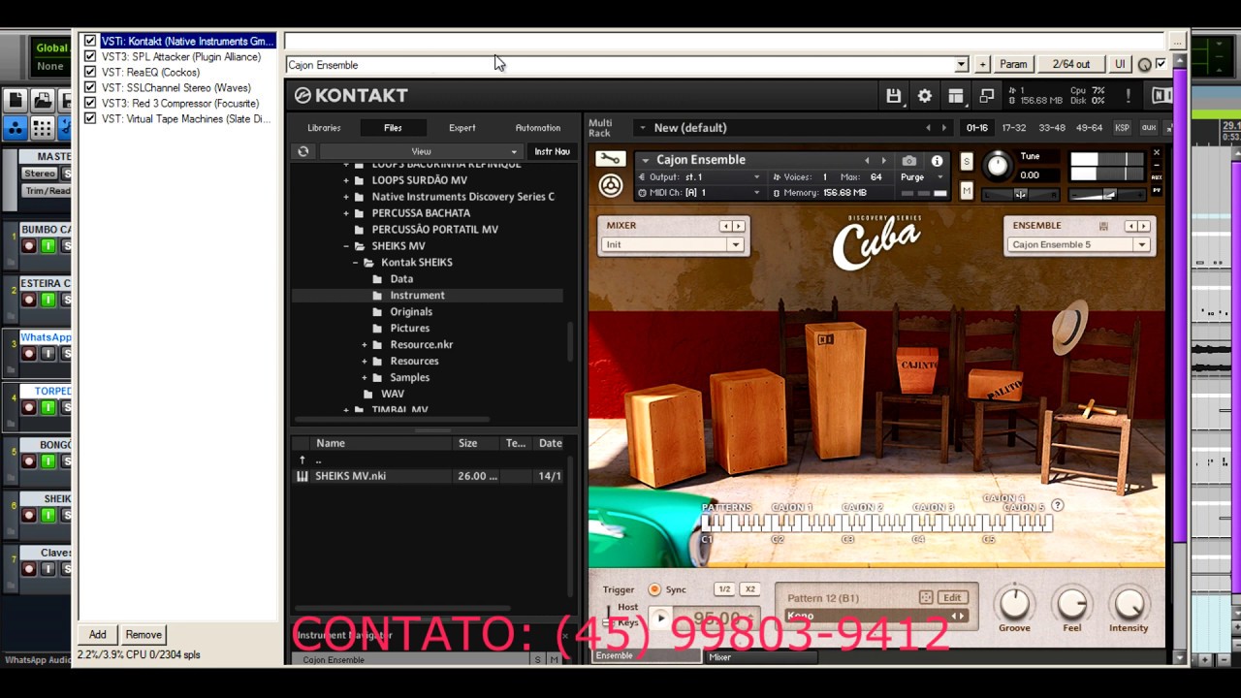Open the Mixer Init preset dropdown
Image resolution: width=1241 pixels, height=698 pixels.
673,244
